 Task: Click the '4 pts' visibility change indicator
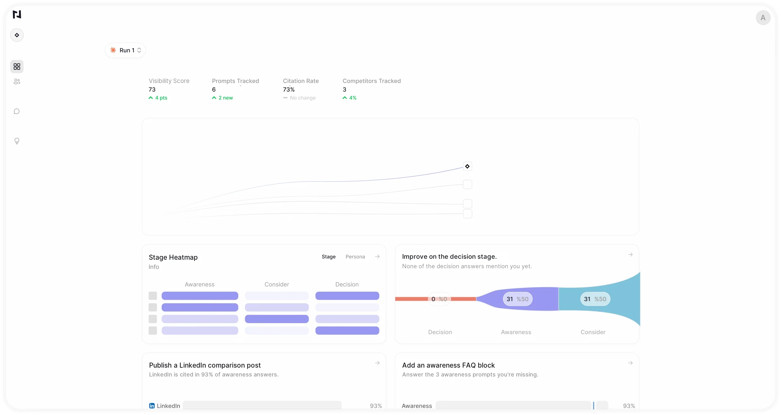pos(158,98)
